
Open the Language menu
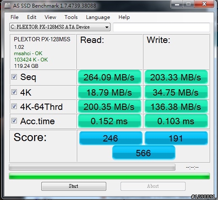(x=98, y=17)
